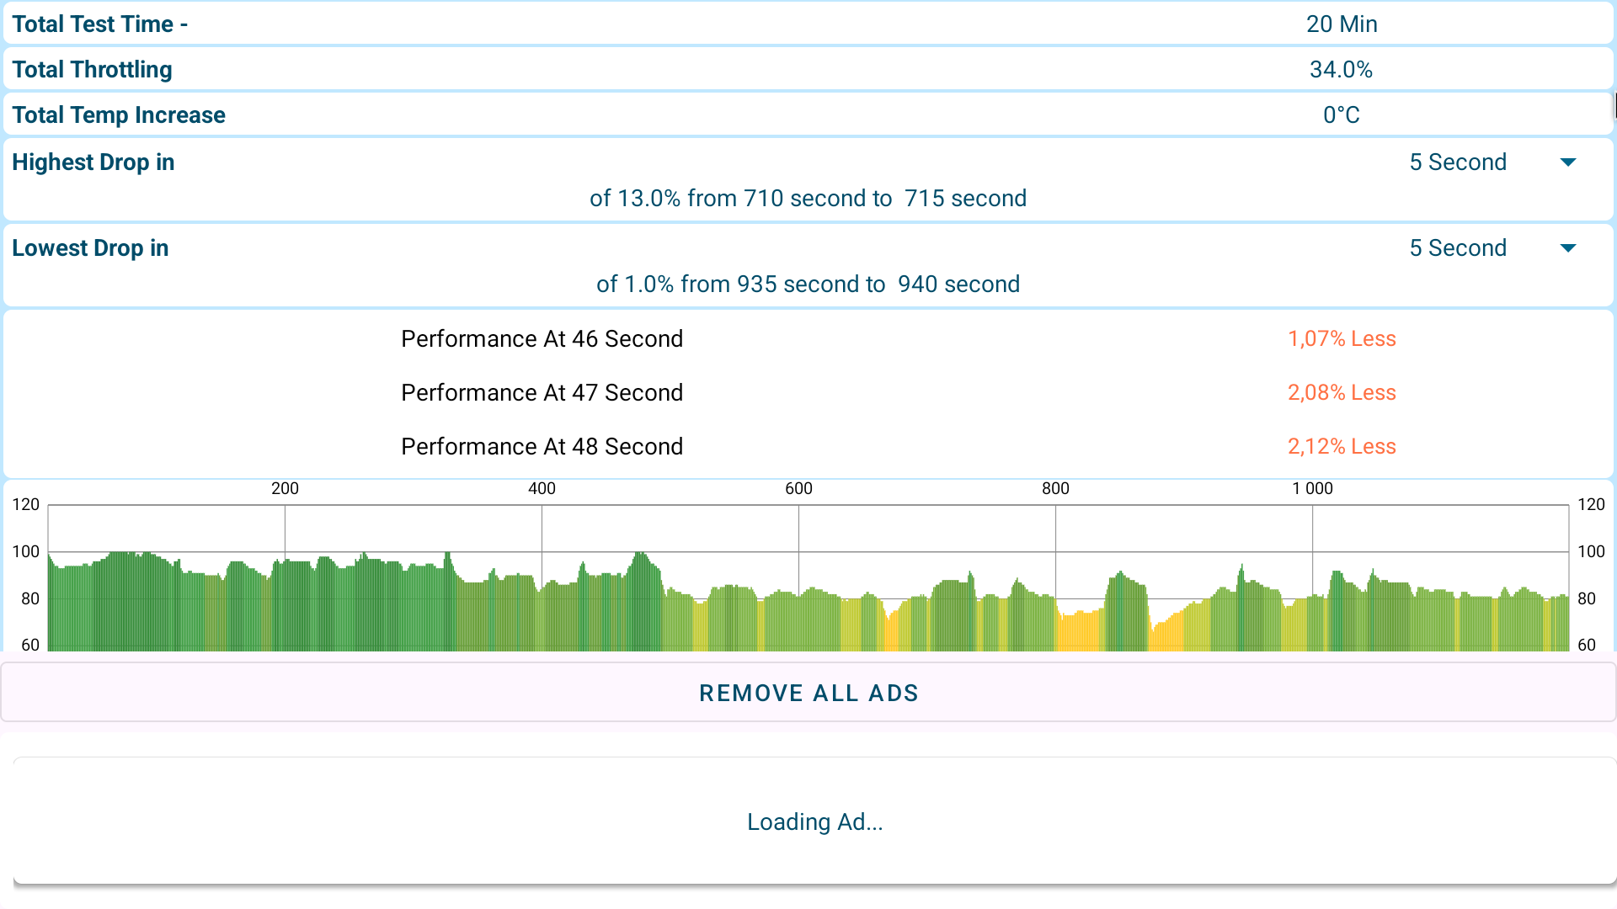Viewport: 1617px width, 909px height.
Task: Click the Loading Ad banner area
Action: coord(814,821)
